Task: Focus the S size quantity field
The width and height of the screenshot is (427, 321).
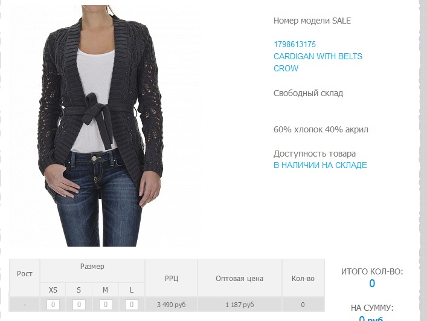Action: [79, 305]
